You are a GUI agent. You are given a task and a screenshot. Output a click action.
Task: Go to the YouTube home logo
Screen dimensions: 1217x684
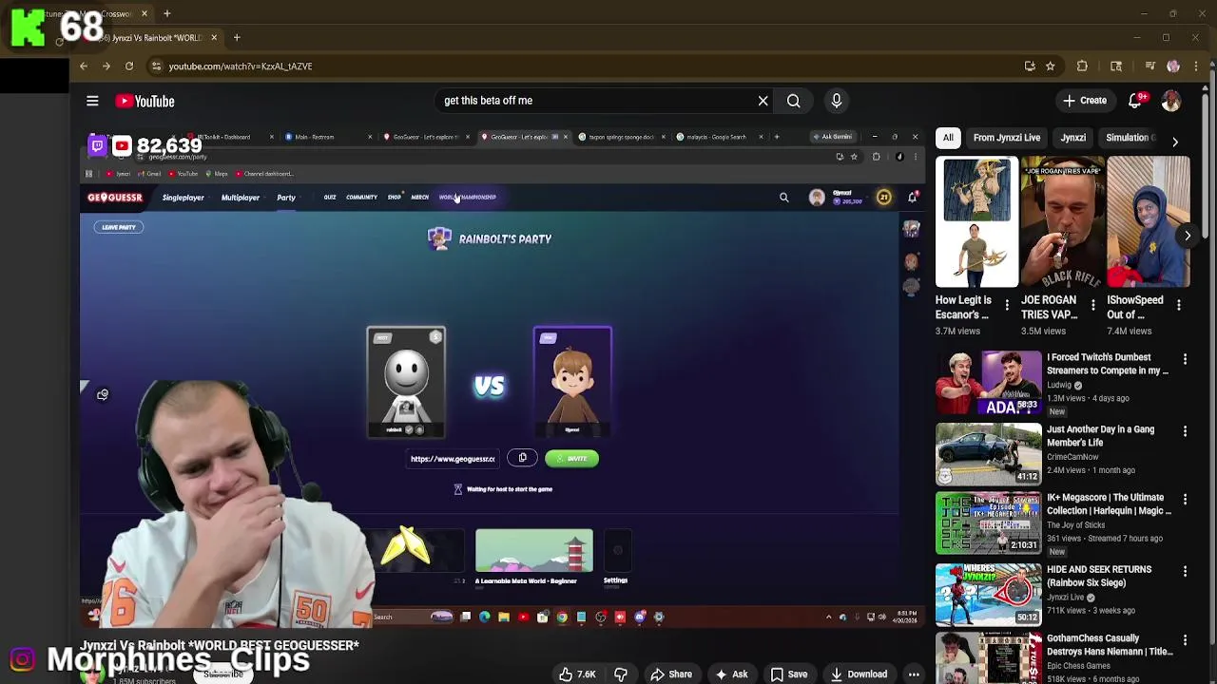tap(145, 101)
